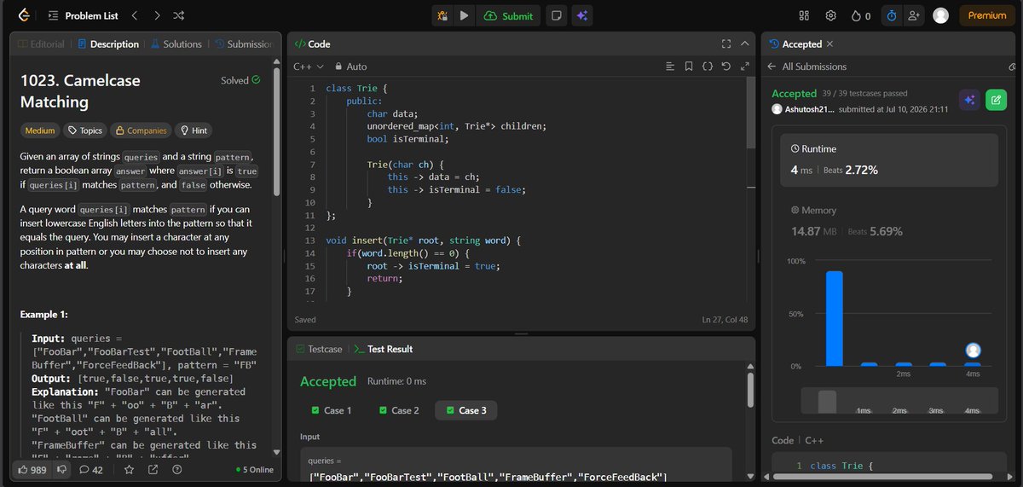The width and height of the screenshot is (1023, 487).
Task: Run the code with play button
Action: click(x=464, y=15)
